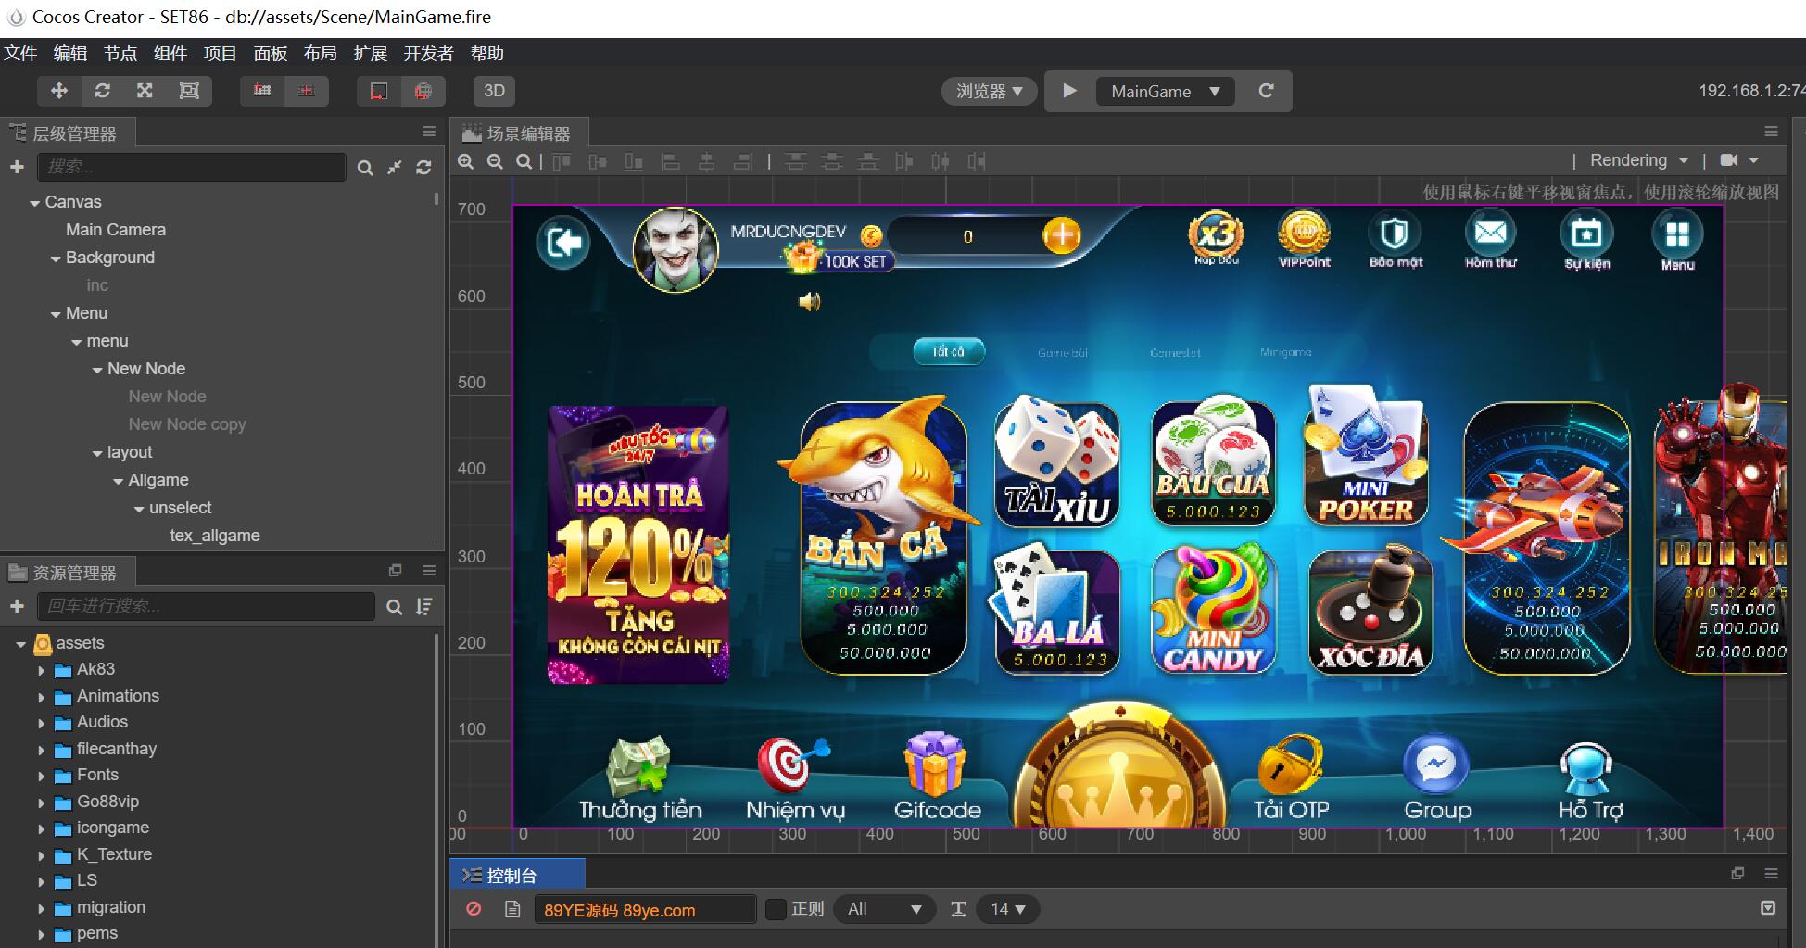Zoom in the scene editor

466,161
